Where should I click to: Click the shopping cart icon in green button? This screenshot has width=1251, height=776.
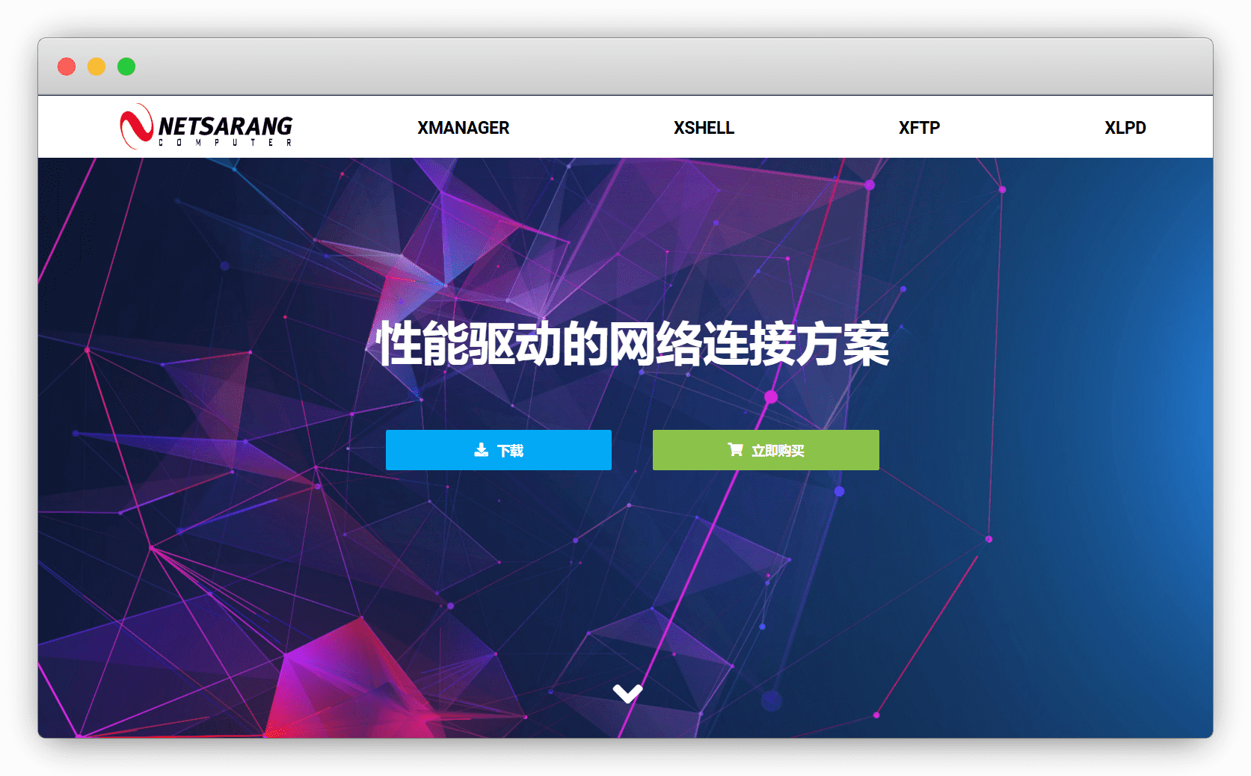[x=735, y=449]
